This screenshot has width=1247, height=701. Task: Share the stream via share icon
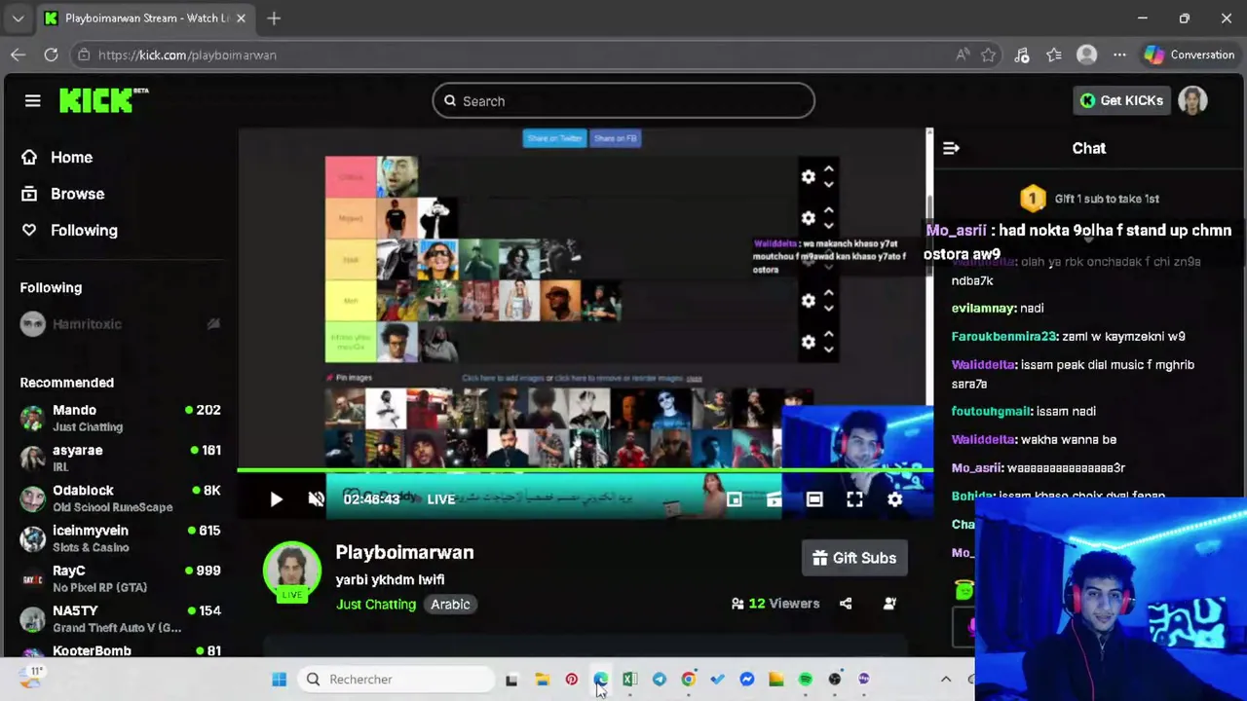click(x=846, y=604)
